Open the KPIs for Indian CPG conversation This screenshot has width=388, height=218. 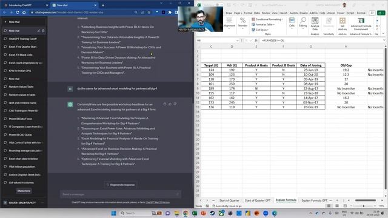(20, 71)
